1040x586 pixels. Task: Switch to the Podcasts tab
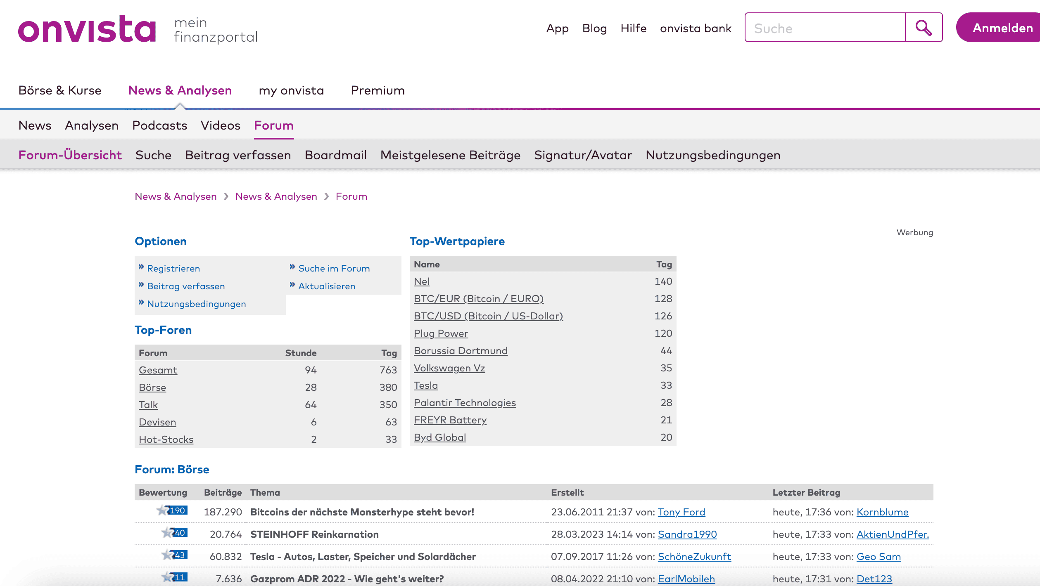tap(159, 125)
